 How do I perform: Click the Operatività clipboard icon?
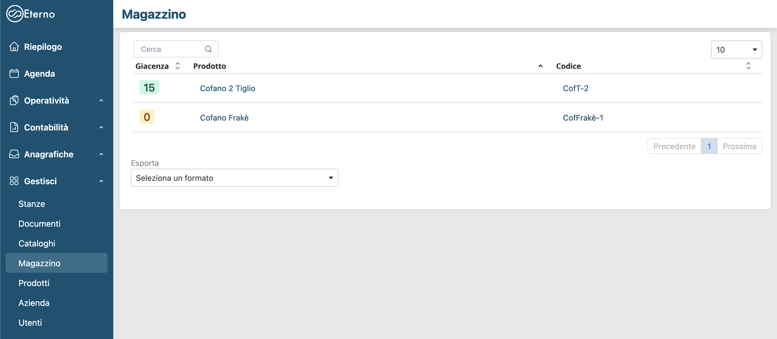pyautogui.click(x=14, y=100)
